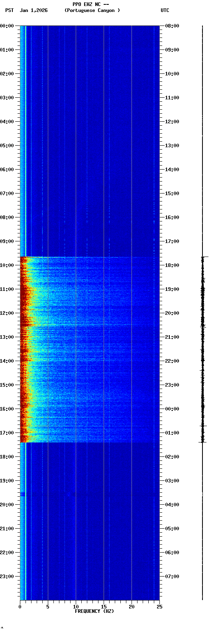Image resolution: width=220 pixels, height=632 pixels.
Task: Select the '(Portuguese Canyon )' subtitle text
Action: (92, 10)
